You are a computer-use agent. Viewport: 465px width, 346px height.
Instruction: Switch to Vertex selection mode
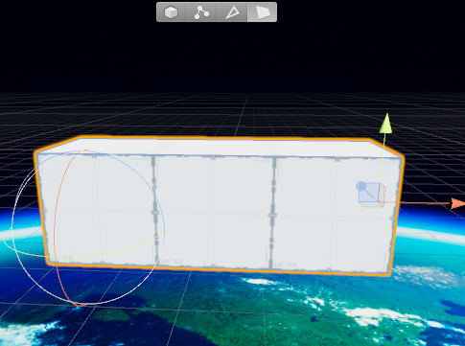click(x=201, y=12)
